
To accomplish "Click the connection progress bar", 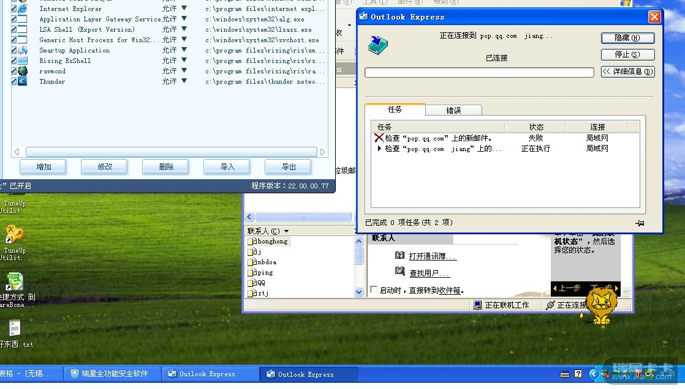I will click(x=479, y=72).
